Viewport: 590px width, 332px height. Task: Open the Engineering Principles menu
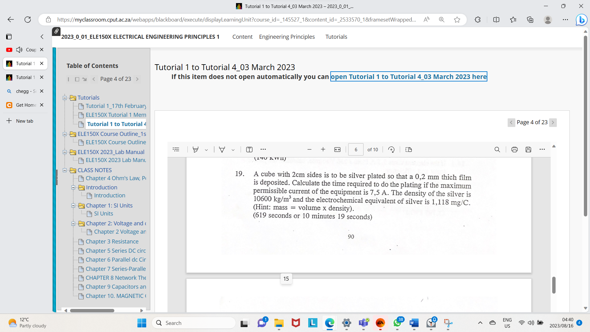tap(287, 37)
